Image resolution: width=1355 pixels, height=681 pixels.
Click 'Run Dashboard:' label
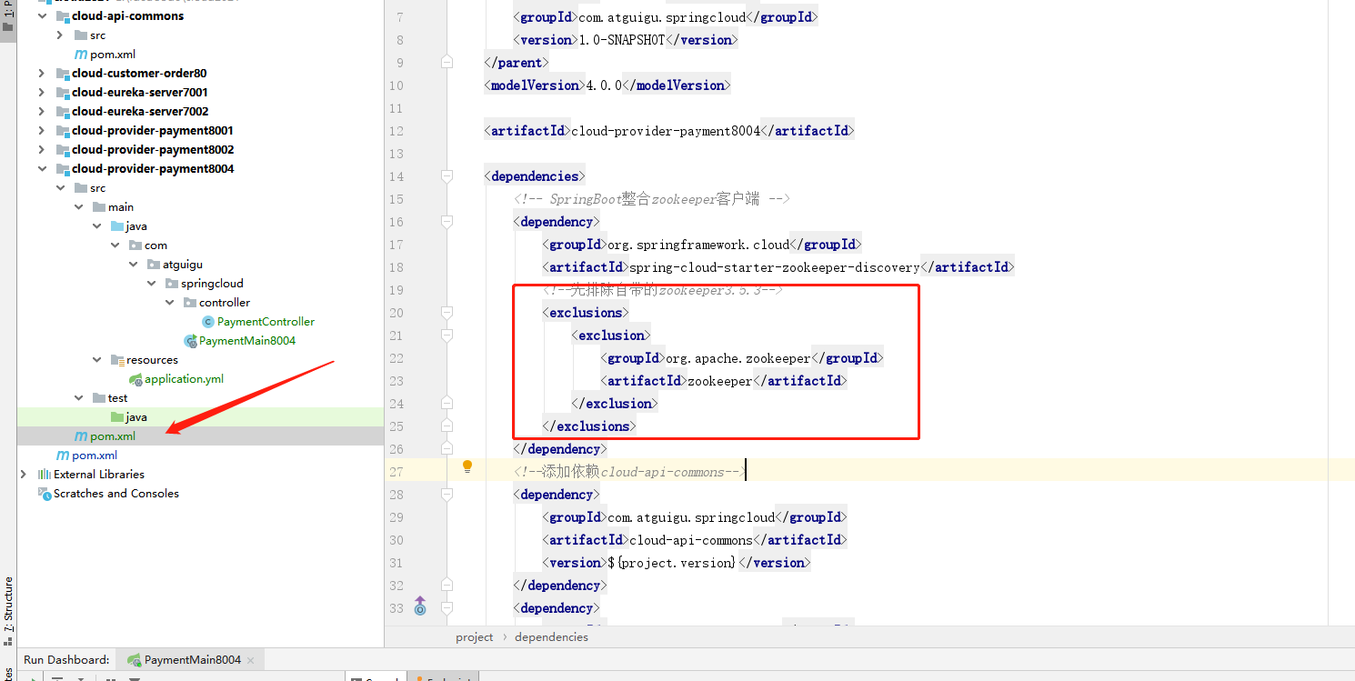point(66,660)
